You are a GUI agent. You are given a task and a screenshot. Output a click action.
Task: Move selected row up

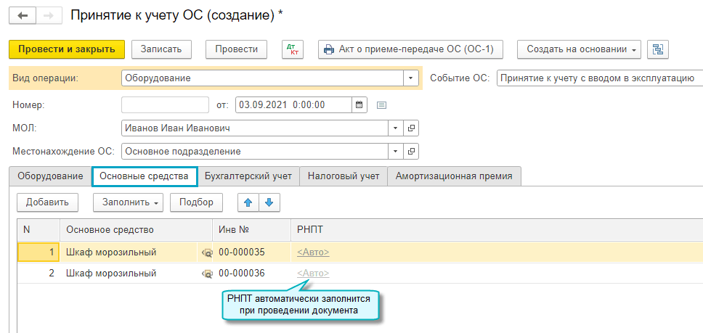coord(248,202)
